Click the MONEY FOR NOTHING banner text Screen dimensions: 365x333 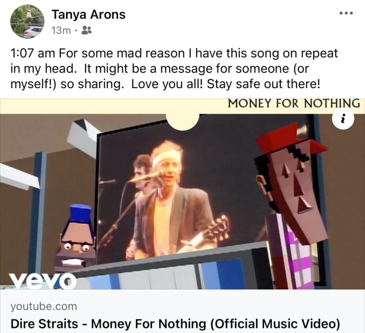[294, 103]
